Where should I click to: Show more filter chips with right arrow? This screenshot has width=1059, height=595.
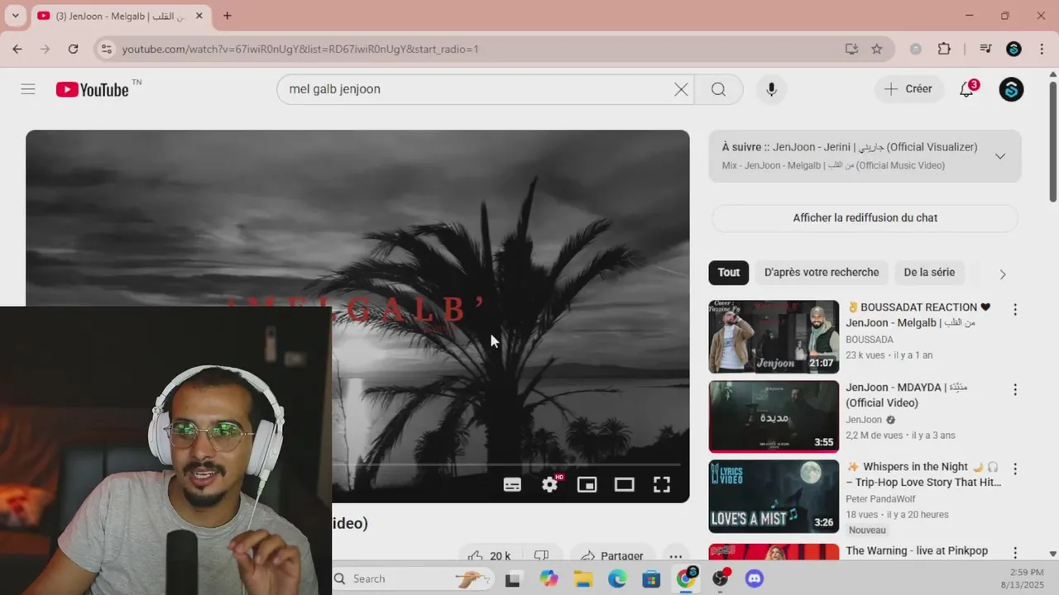tap(1002, 274)
